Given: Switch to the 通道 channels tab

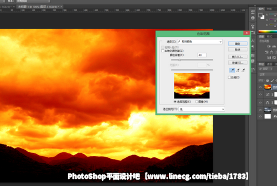Looking at the screenshot, I should click(269, 64).
